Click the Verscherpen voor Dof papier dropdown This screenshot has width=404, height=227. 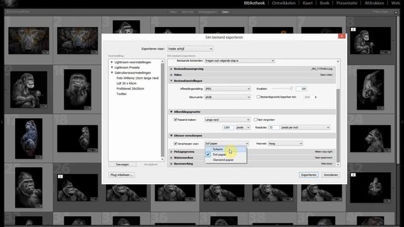pyautogui.click(x=227, y=144)
